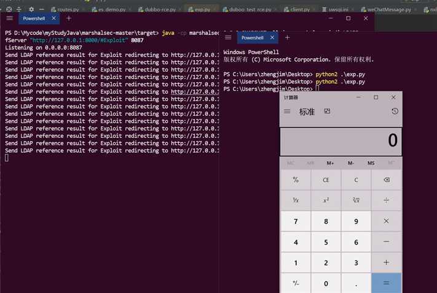Image resolution: width=437 pixels, height=293 pixels.
Task: Click the 'Listening on 0.0.0.0:8087' line
Action: pyautogui.click(x=44, y=48)
